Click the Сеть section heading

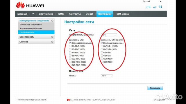click(72, 30)
